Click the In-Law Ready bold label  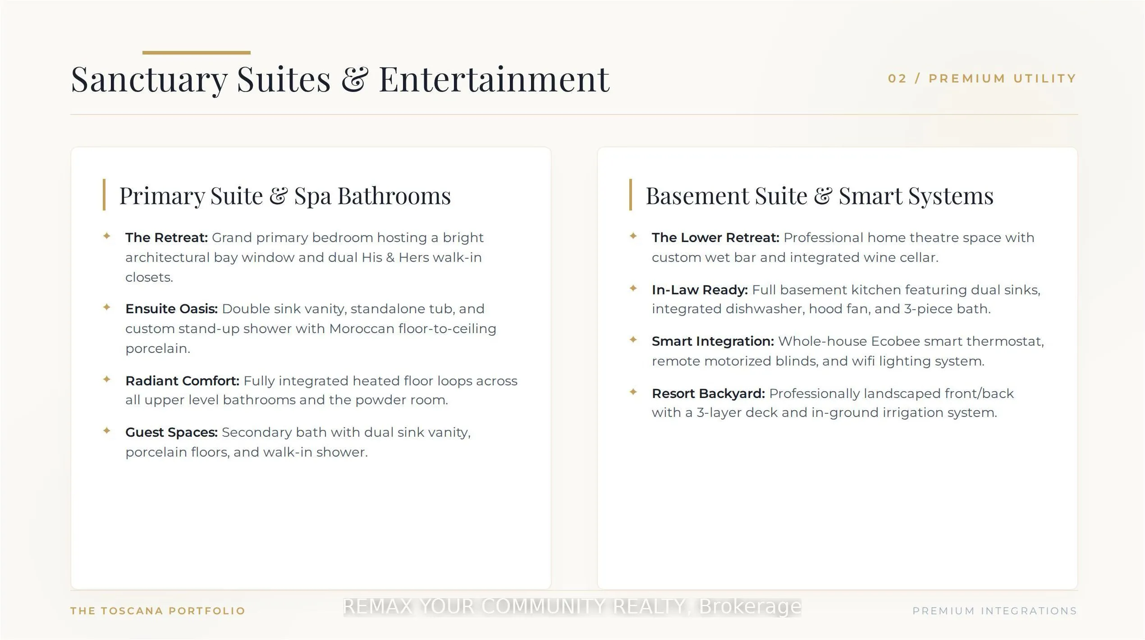(700, 290)
